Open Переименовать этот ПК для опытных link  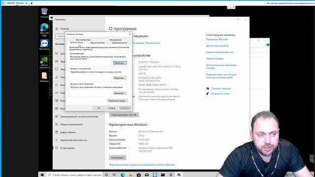pos(221,76)
